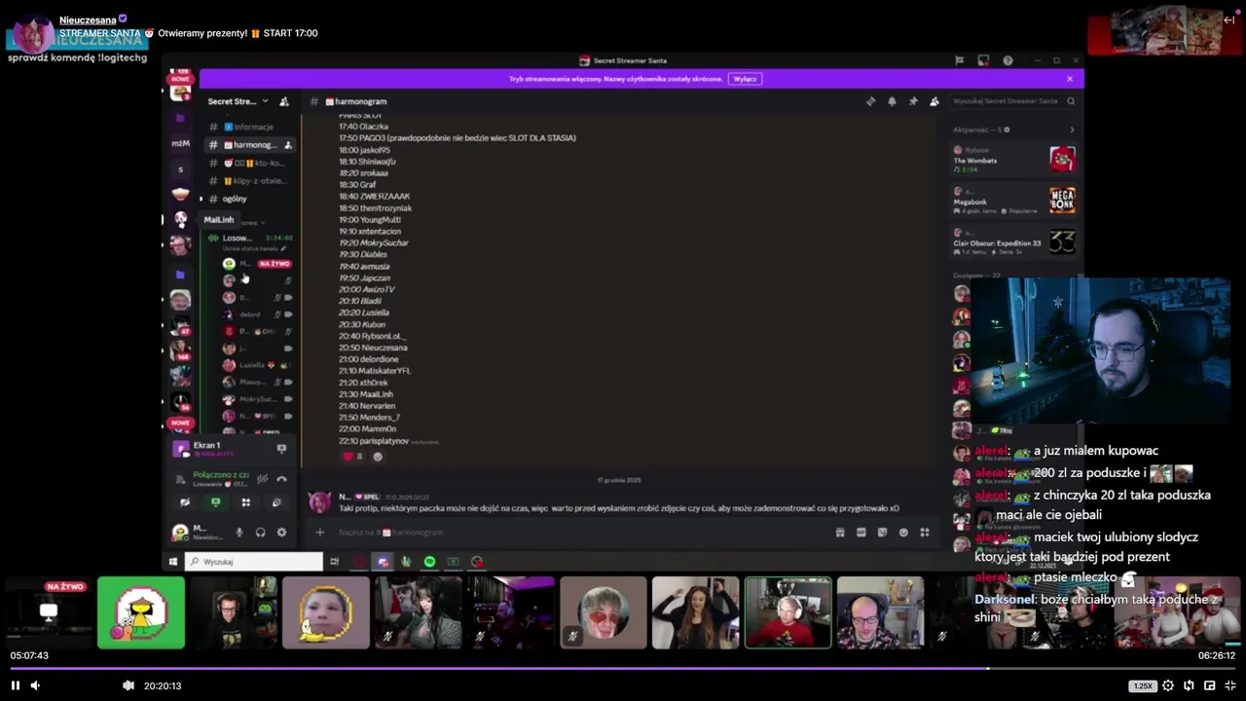Click the NA ŻYWO live badge
The width and height of the screenshot is (1246, 701).
(274, 264)
